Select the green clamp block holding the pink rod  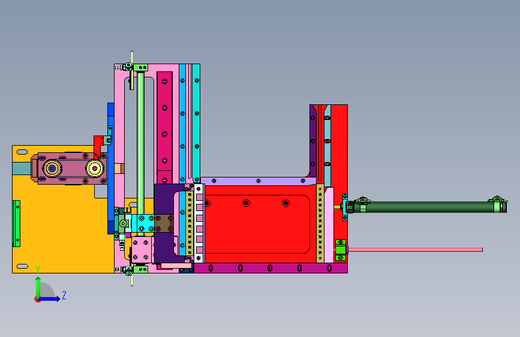[x=341, y=250]
